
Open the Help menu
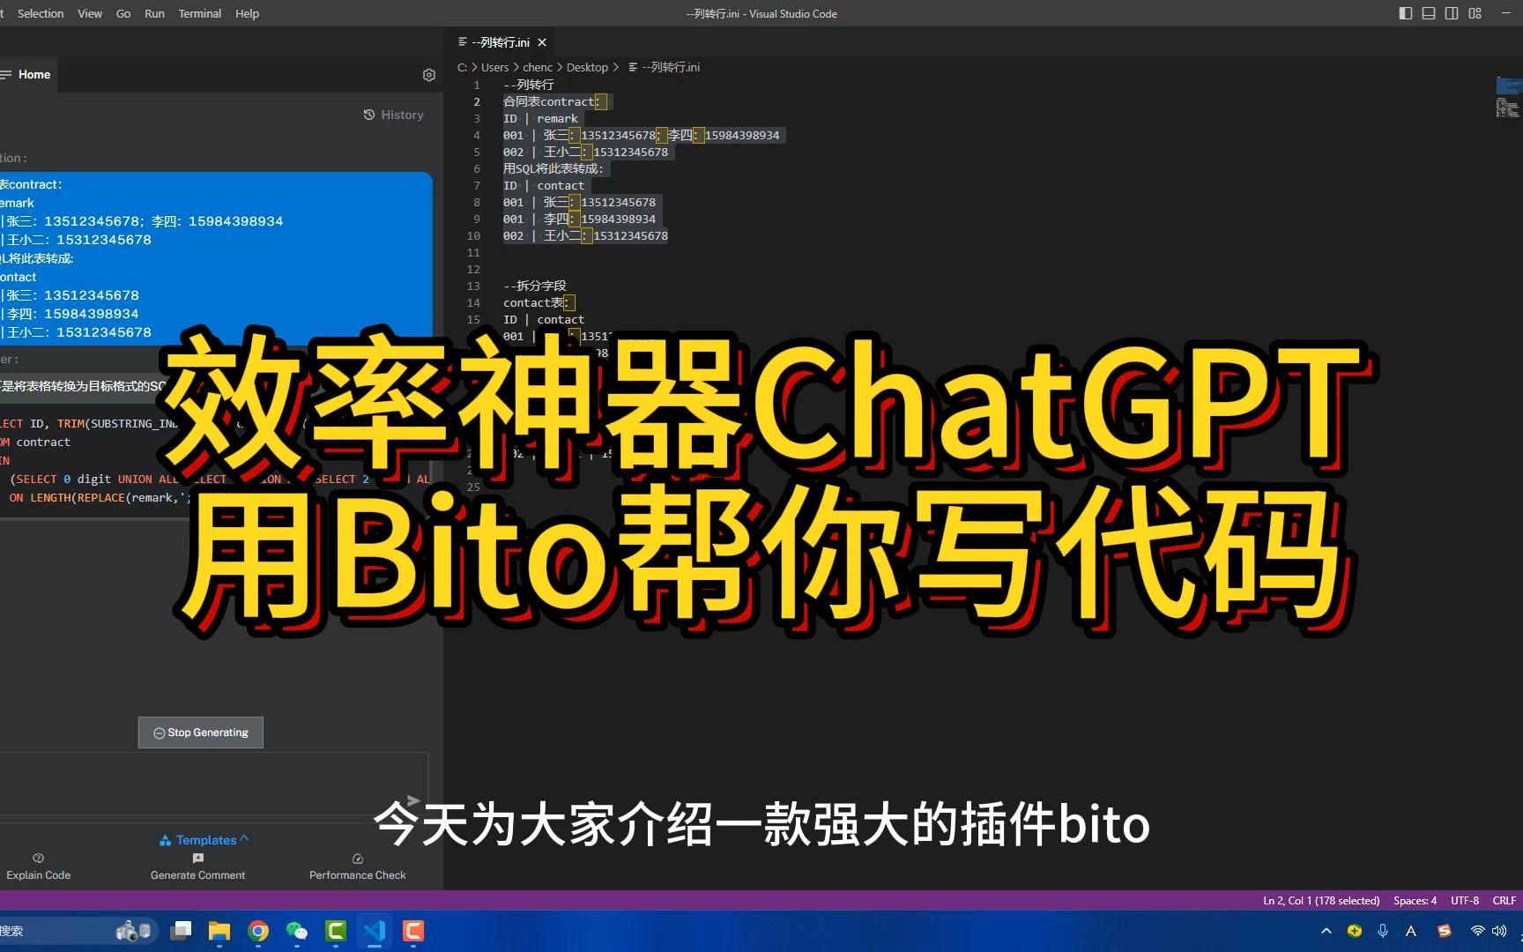point(247,13)
